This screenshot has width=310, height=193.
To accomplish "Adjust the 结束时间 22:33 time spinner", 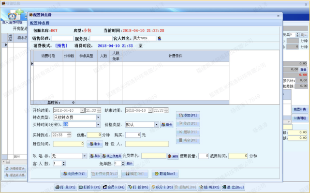I will coord(166,110).
